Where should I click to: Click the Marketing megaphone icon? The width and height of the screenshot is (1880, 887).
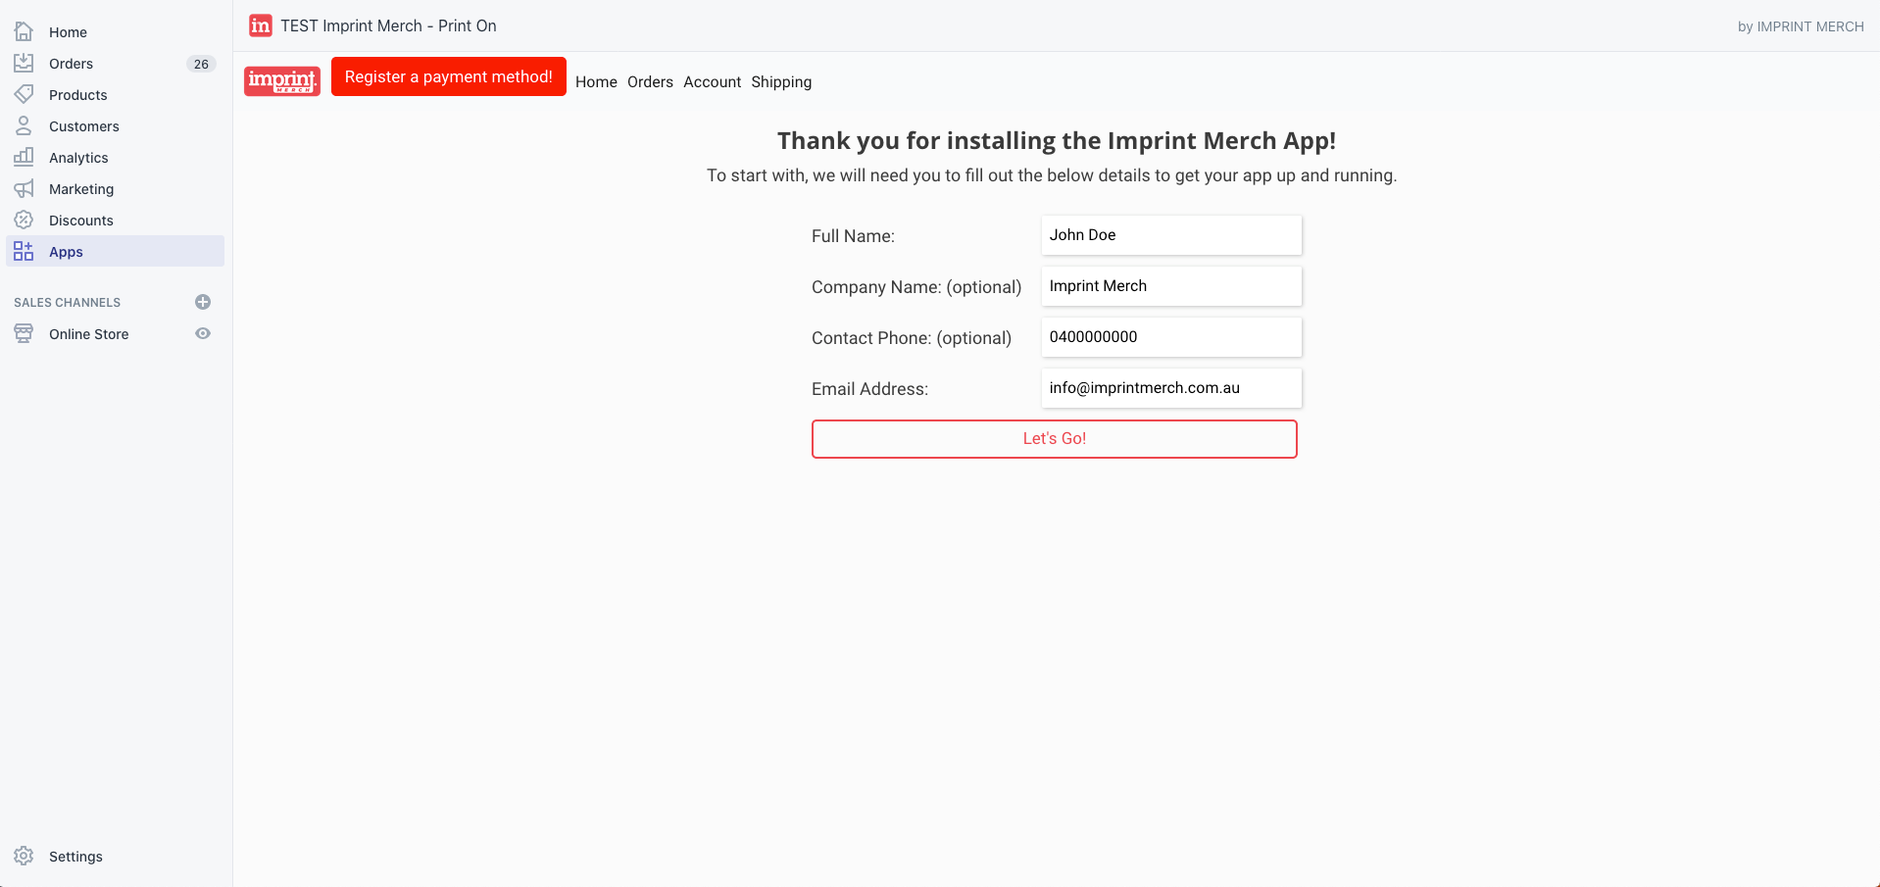point(24,189)
